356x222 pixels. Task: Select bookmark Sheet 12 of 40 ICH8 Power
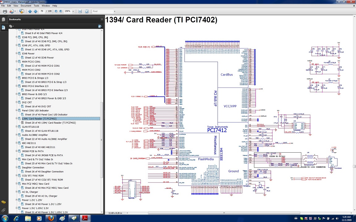pos(39,58)
